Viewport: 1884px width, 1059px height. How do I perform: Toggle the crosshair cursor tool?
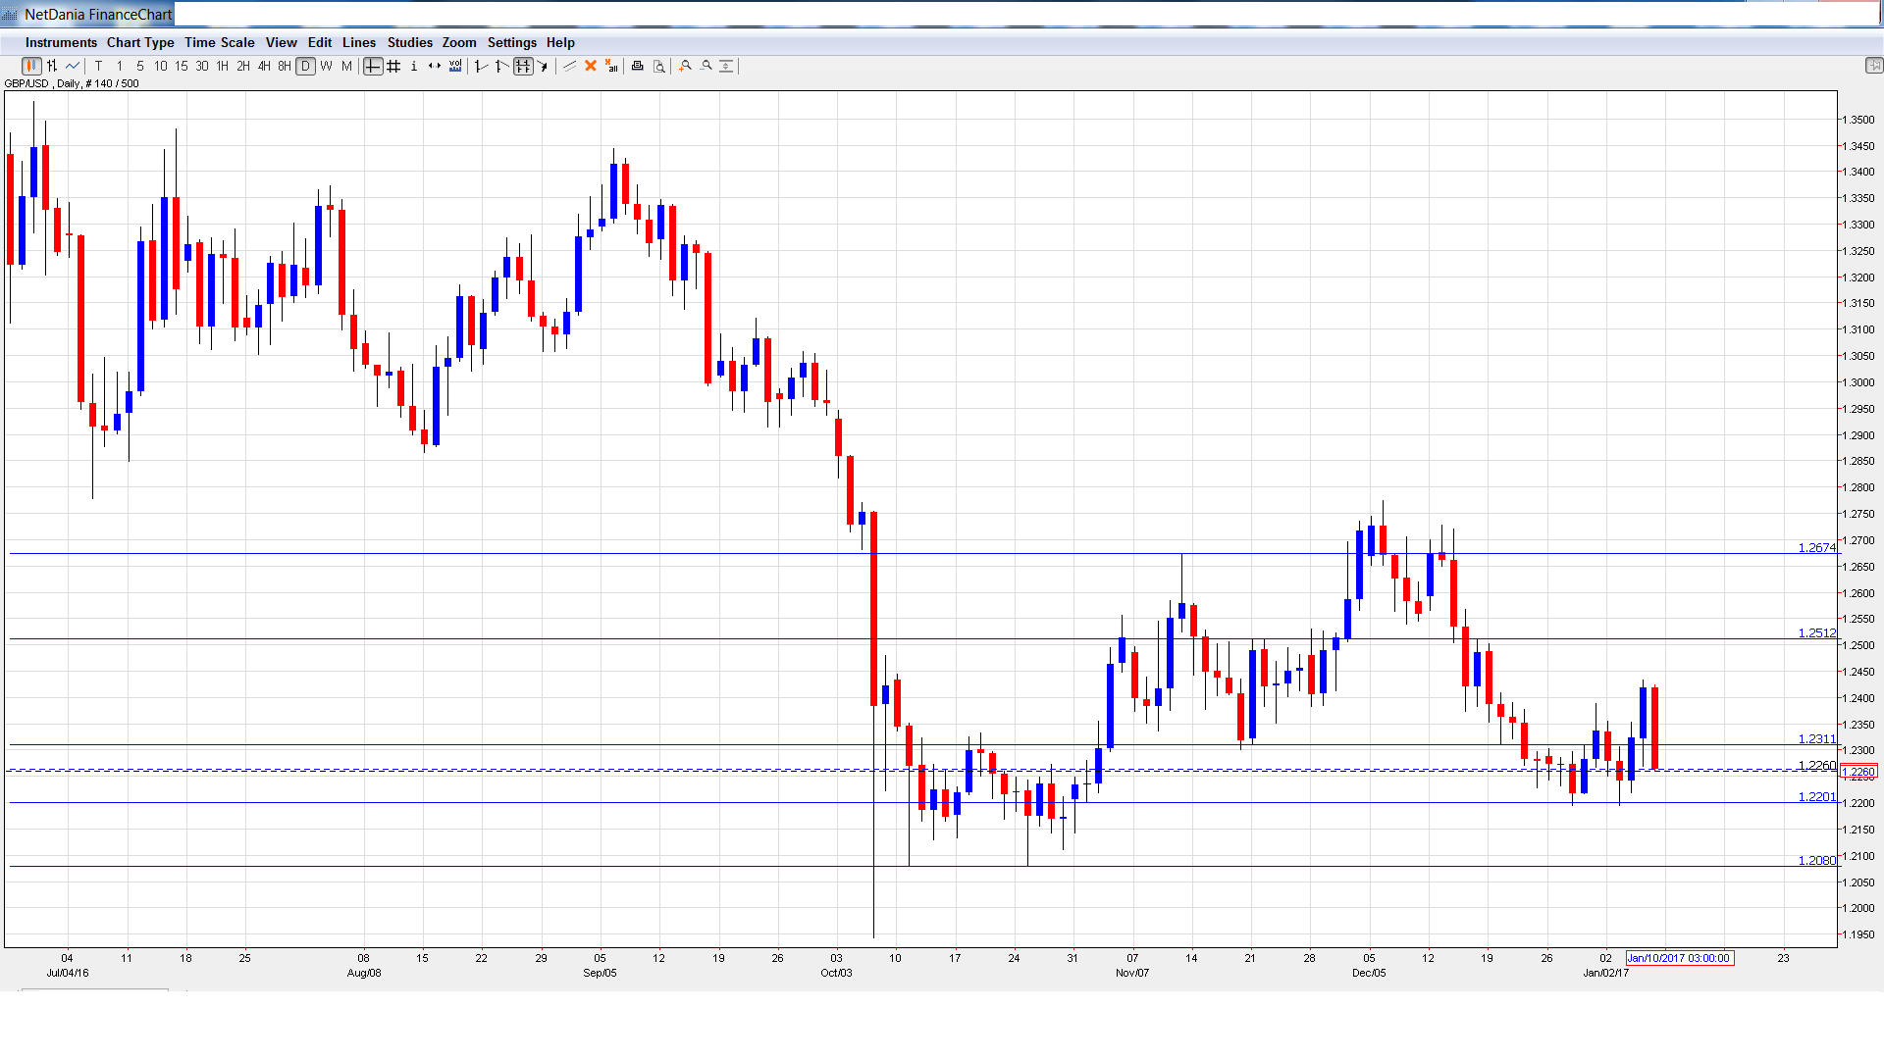pos(373,67)
